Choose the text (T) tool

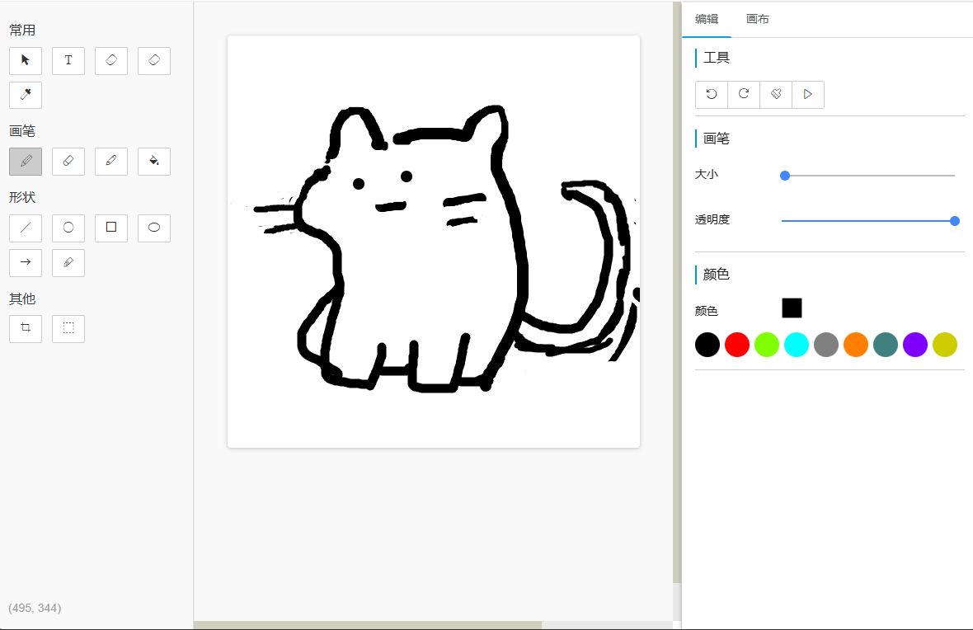[68, 60]
